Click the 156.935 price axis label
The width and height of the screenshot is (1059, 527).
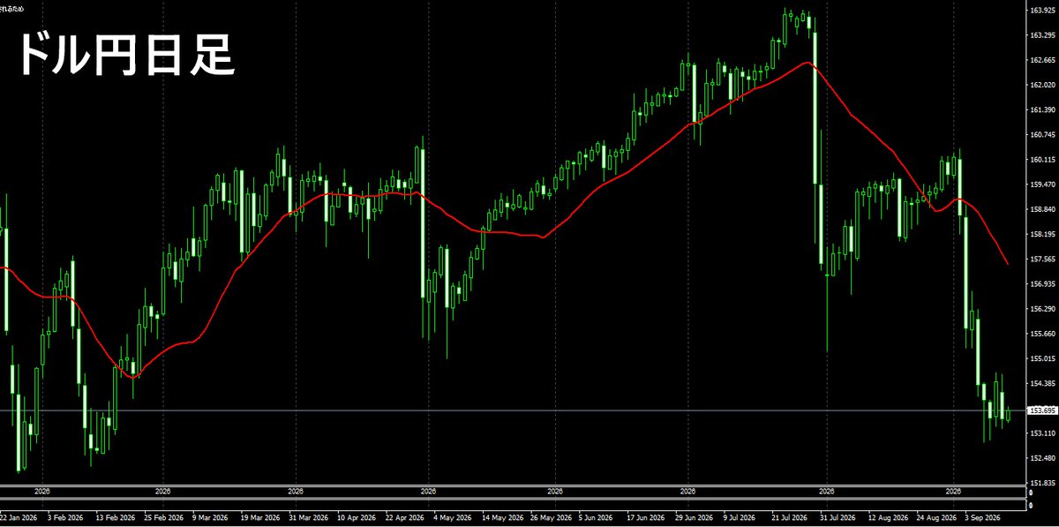point(1042,284)
